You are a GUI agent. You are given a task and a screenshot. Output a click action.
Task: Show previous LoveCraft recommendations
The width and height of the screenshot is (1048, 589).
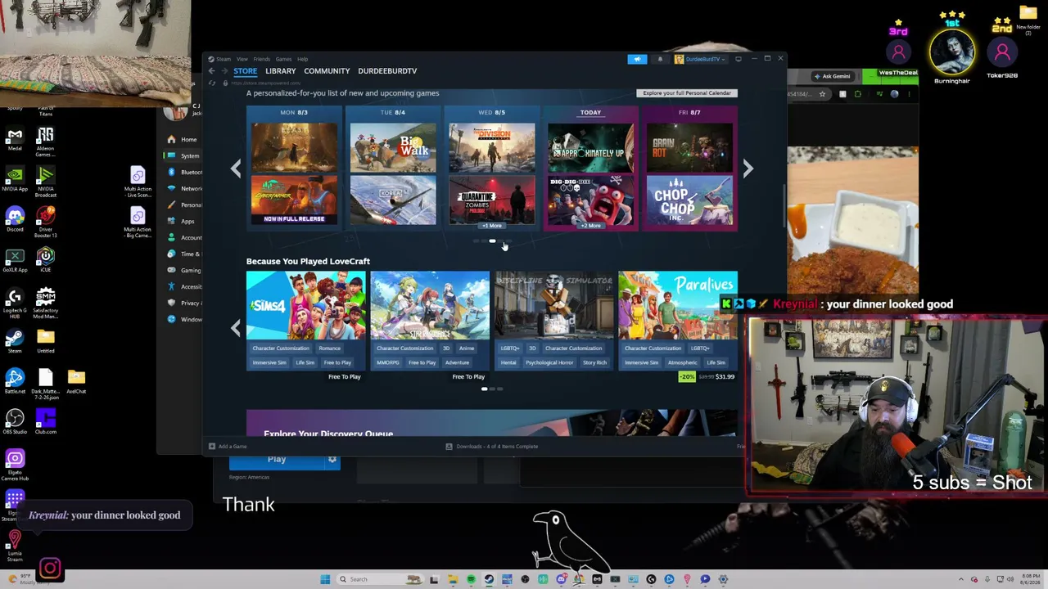tap(236, 328)
